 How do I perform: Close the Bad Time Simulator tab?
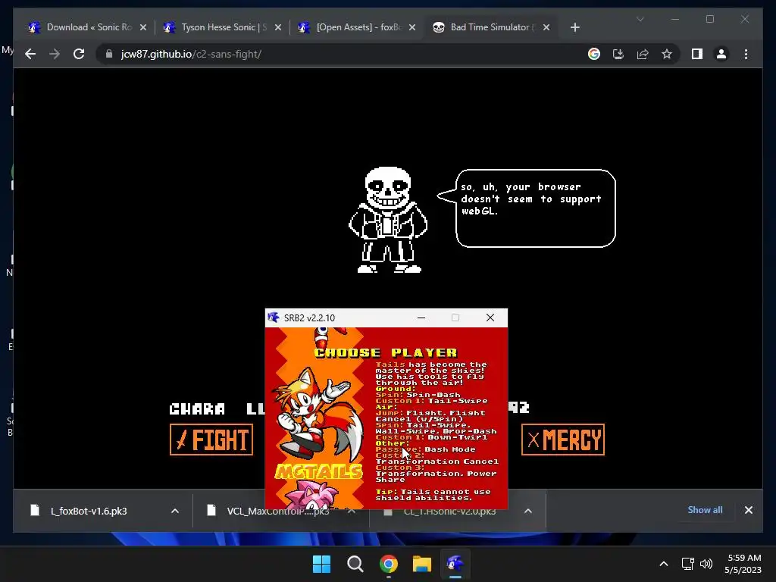pyautogui.click(x=546, y=27)
